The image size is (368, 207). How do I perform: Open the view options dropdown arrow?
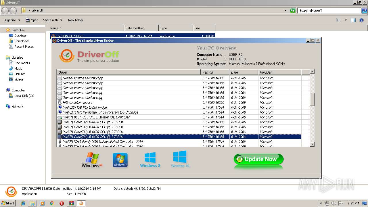[x=346, y=20]
